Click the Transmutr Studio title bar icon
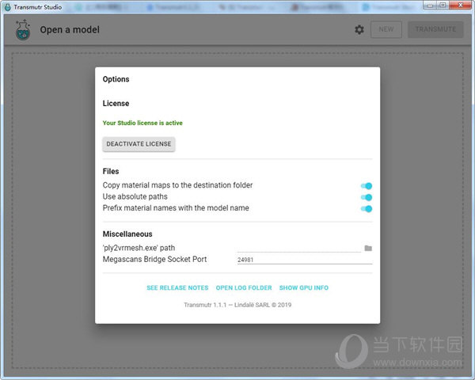 coord(8,7)
